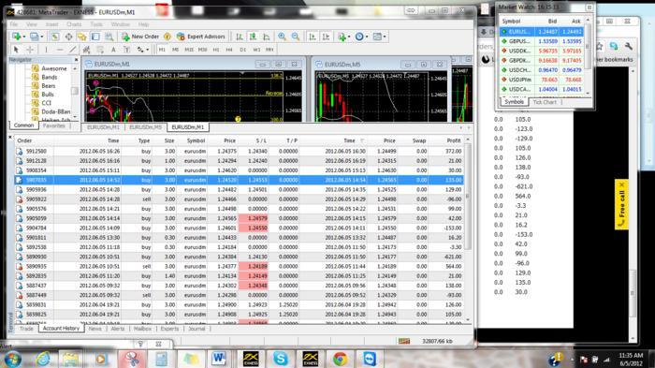Open the templates dropdown
Screen dimensions: 655x368
click(379, 37)
